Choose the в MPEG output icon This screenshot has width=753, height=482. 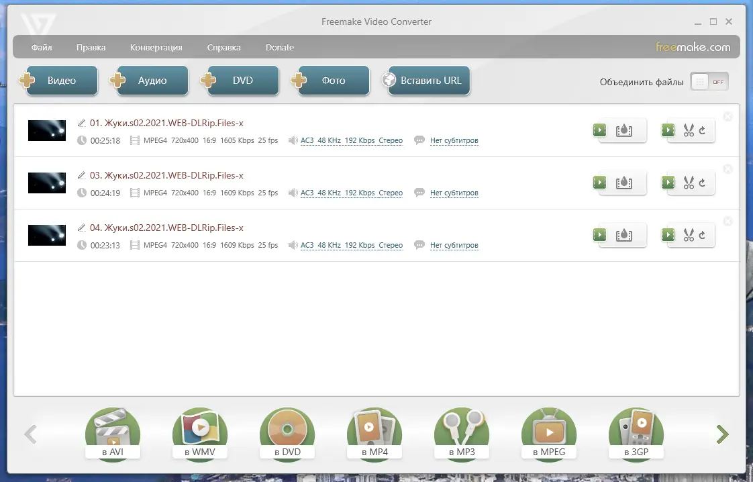(x=549, y=434)
